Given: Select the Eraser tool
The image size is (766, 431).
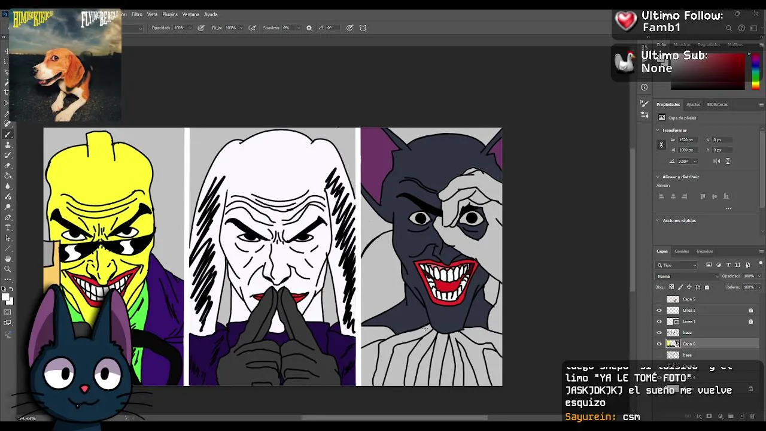Looking at the screenshot, I should 8,166.
